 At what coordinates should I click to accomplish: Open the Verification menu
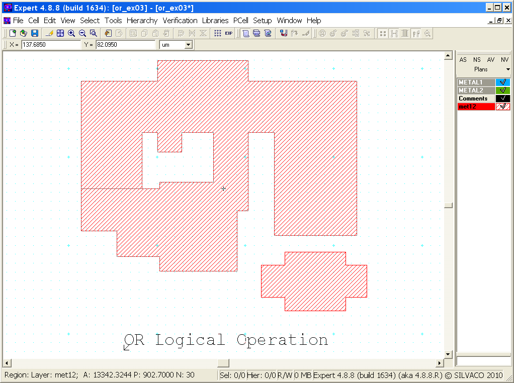click(x=180, y=21)
